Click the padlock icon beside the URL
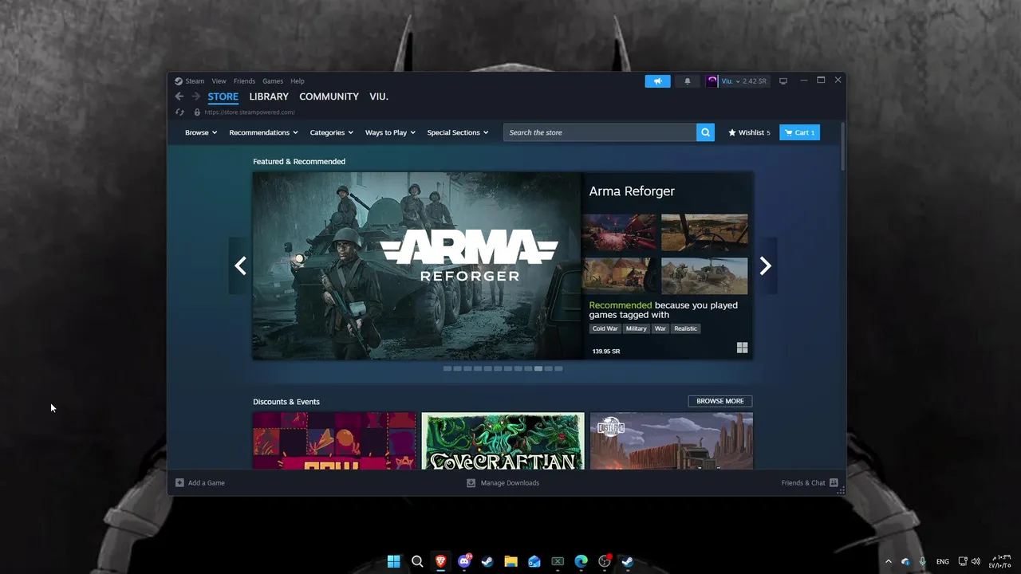The width and height of the screenshot is (1021, 574). 197,112
